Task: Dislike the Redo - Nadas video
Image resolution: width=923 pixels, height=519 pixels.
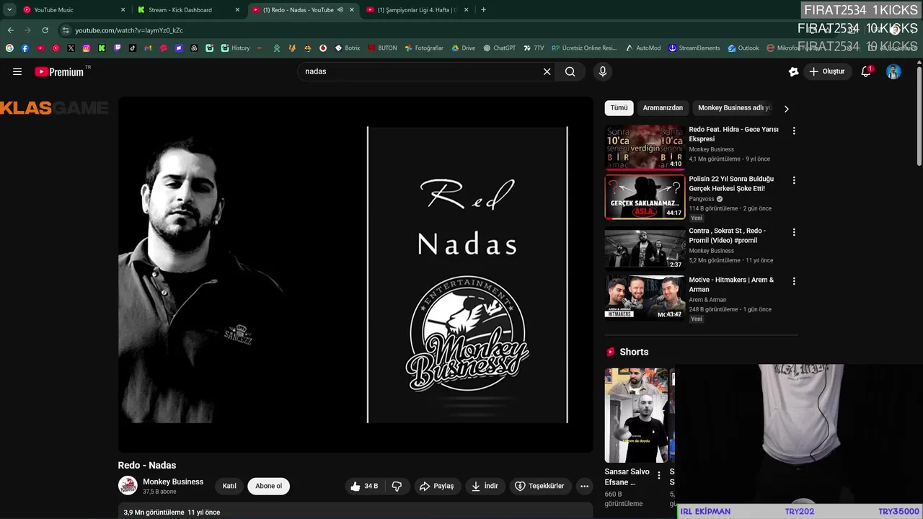Action: pos(397,486)
